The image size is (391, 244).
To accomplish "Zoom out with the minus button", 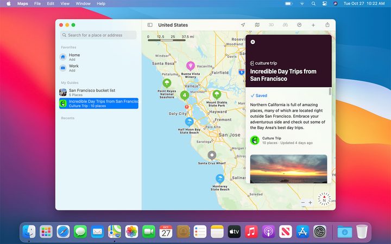I will click(x=302, y=203).
